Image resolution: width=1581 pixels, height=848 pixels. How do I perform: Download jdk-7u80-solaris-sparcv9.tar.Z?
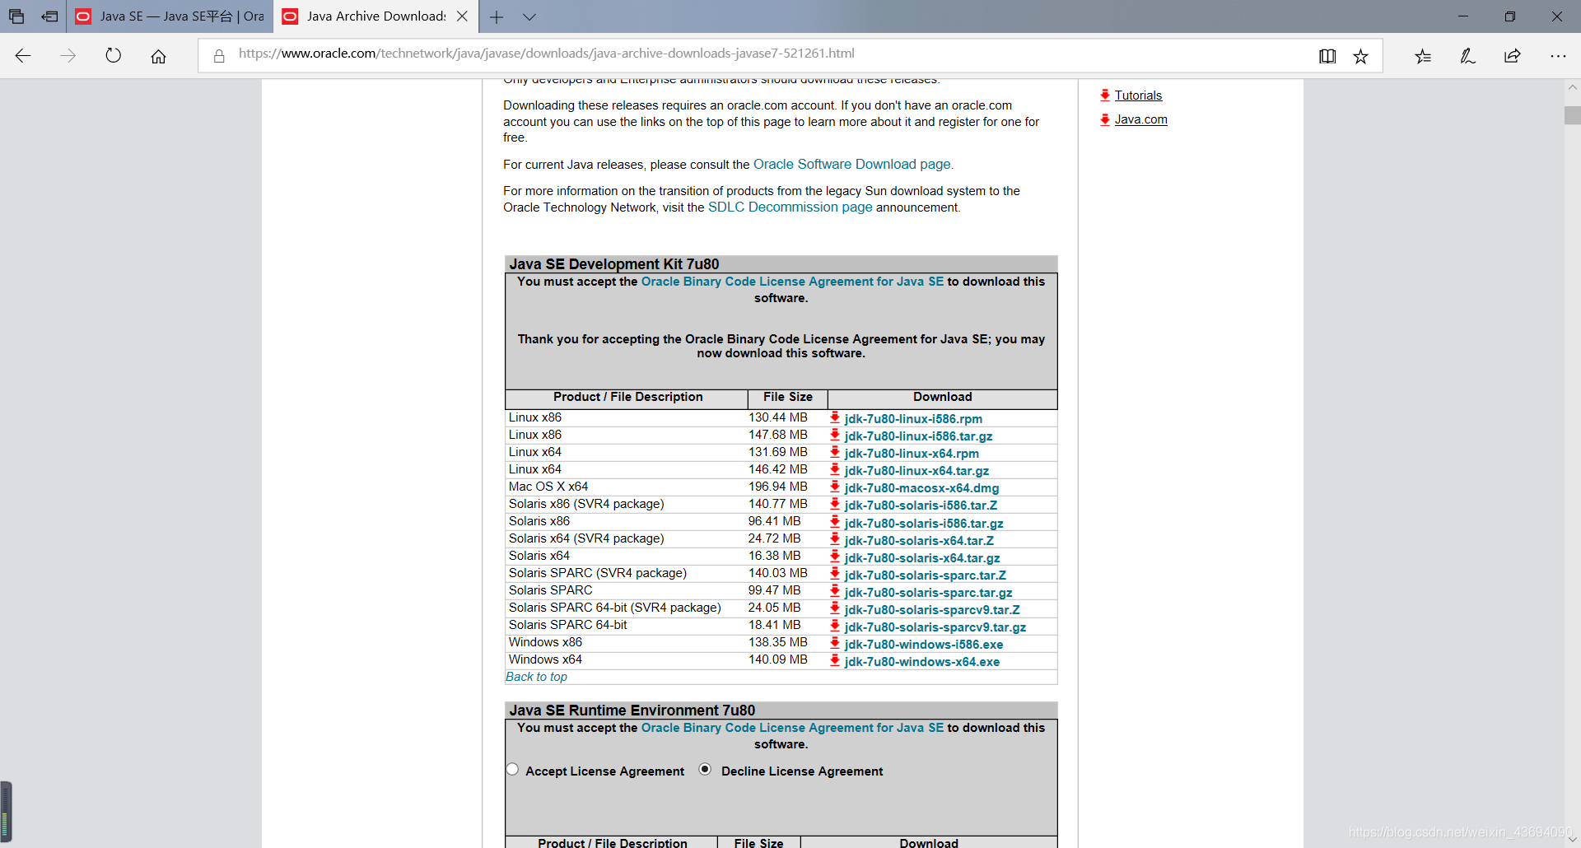coord(932,610)
